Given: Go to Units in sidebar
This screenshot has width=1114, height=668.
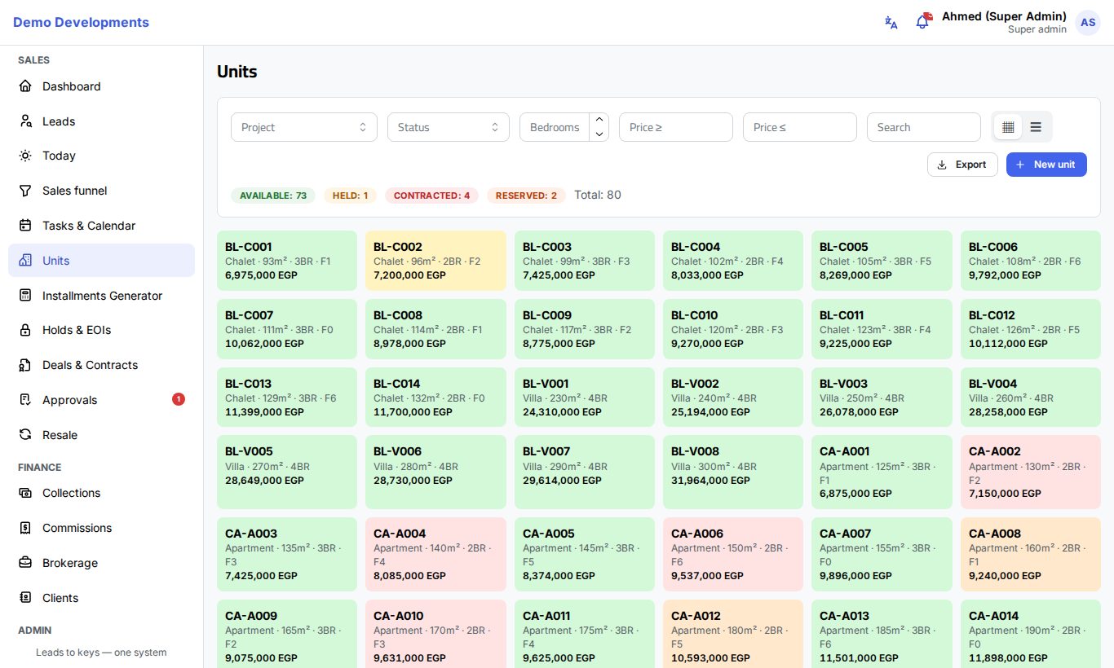Looking at the screenshot, I should (x=102, y=261).
